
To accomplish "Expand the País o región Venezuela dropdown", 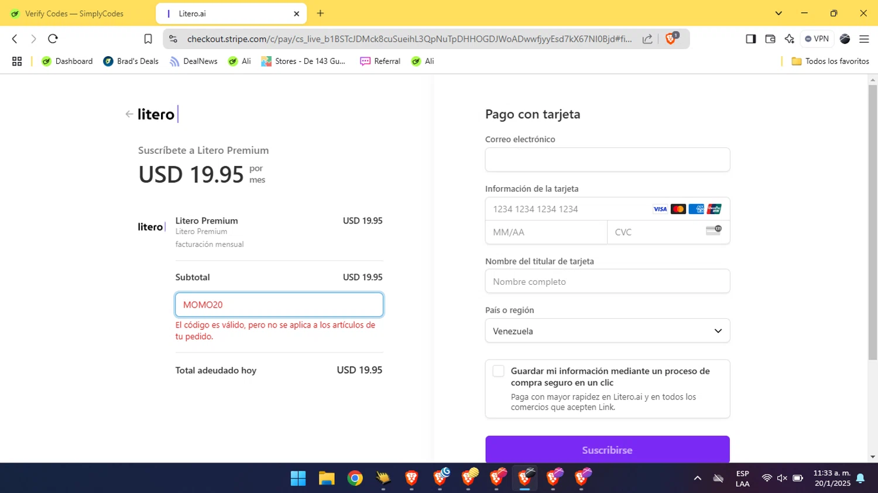I will (608, 331).
